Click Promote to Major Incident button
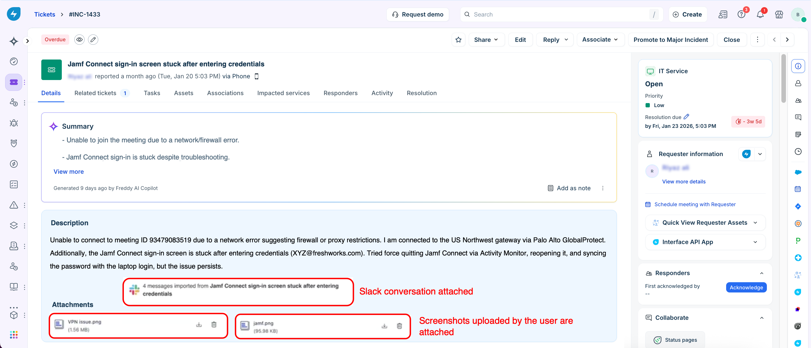 point(670,40)
